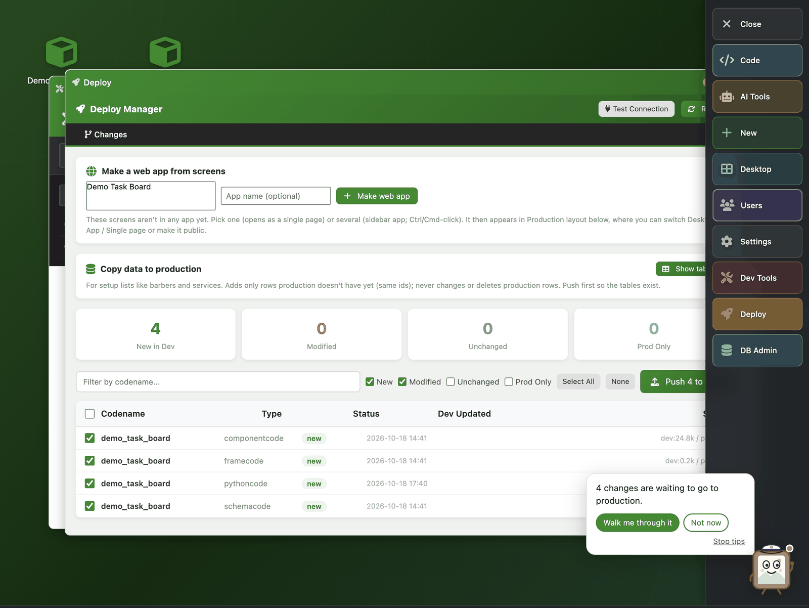Focus the Filter by codename field
The image size is (809, 608).
[218, 382]
